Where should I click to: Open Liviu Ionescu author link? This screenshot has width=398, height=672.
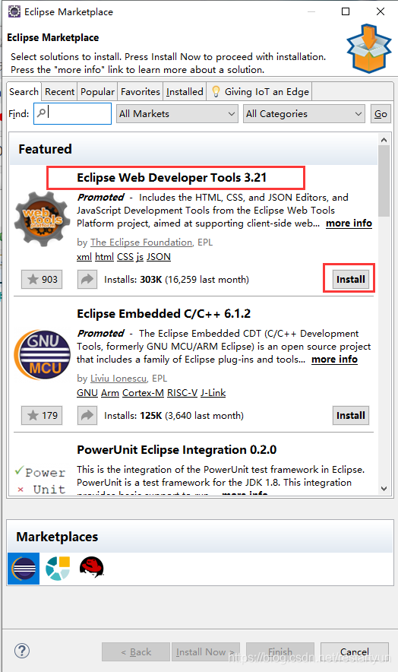click(118, 379)
